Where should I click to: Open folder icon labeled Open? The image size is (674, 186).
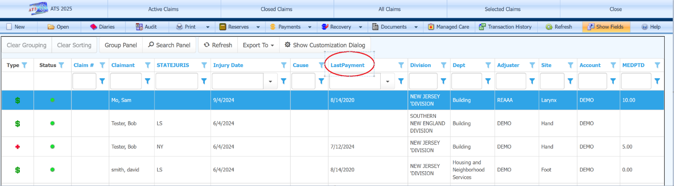pos(51,27)
